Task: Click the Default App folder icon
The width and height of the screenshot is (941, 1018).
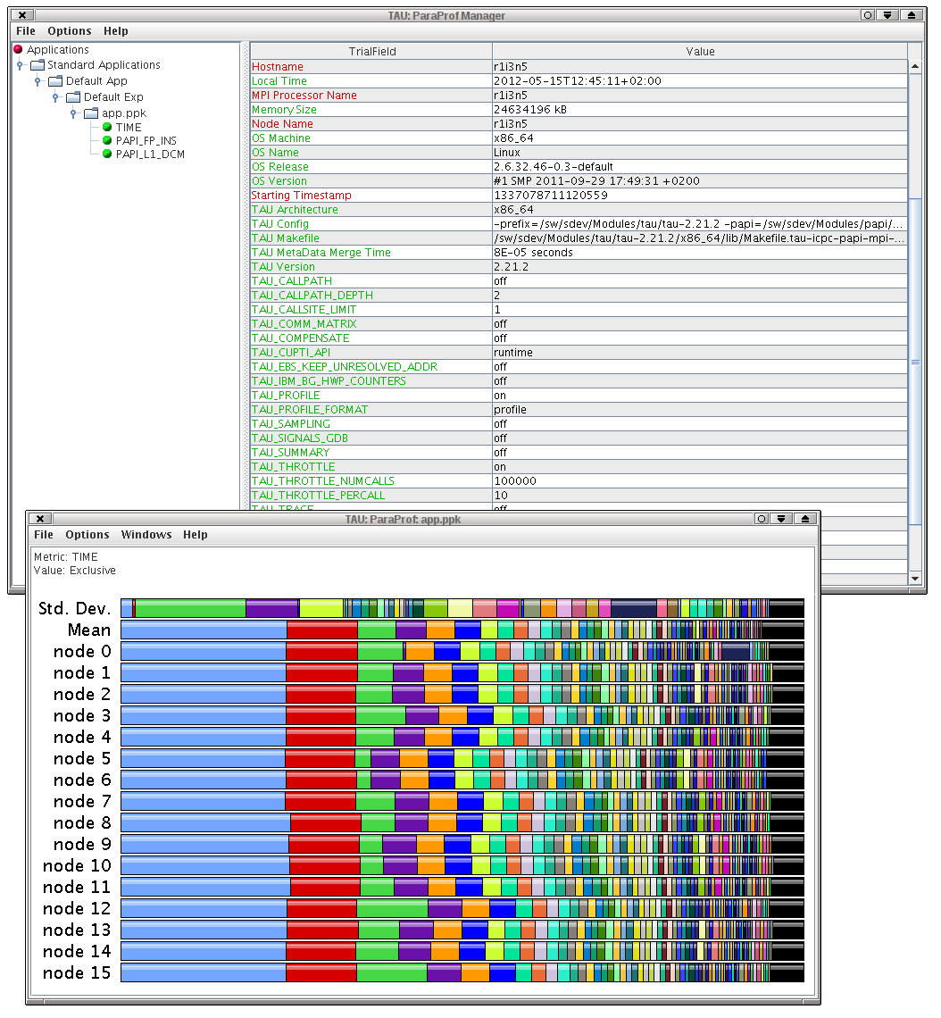Action: 56,81
